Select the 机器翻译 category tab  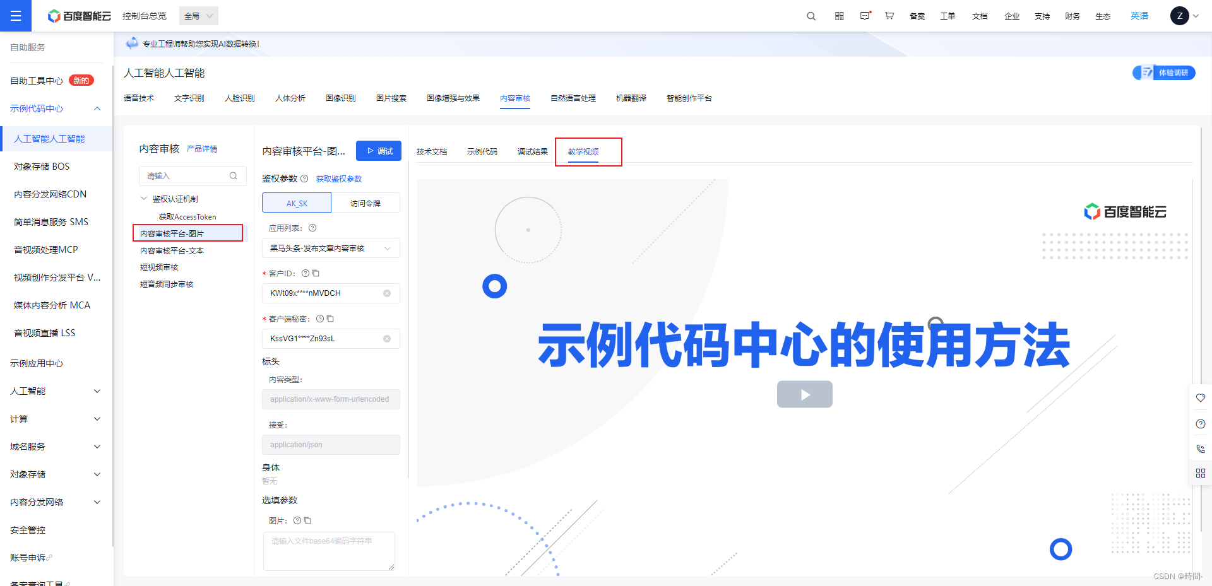pos(631,98)
